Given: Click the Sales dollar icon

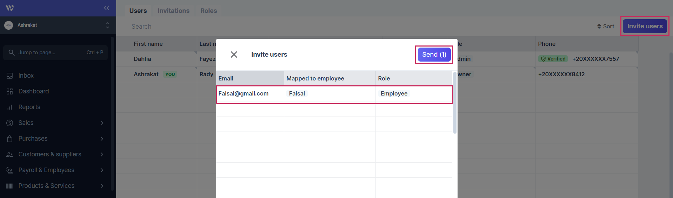Looking at the screenshot, I should pos(9,123).
